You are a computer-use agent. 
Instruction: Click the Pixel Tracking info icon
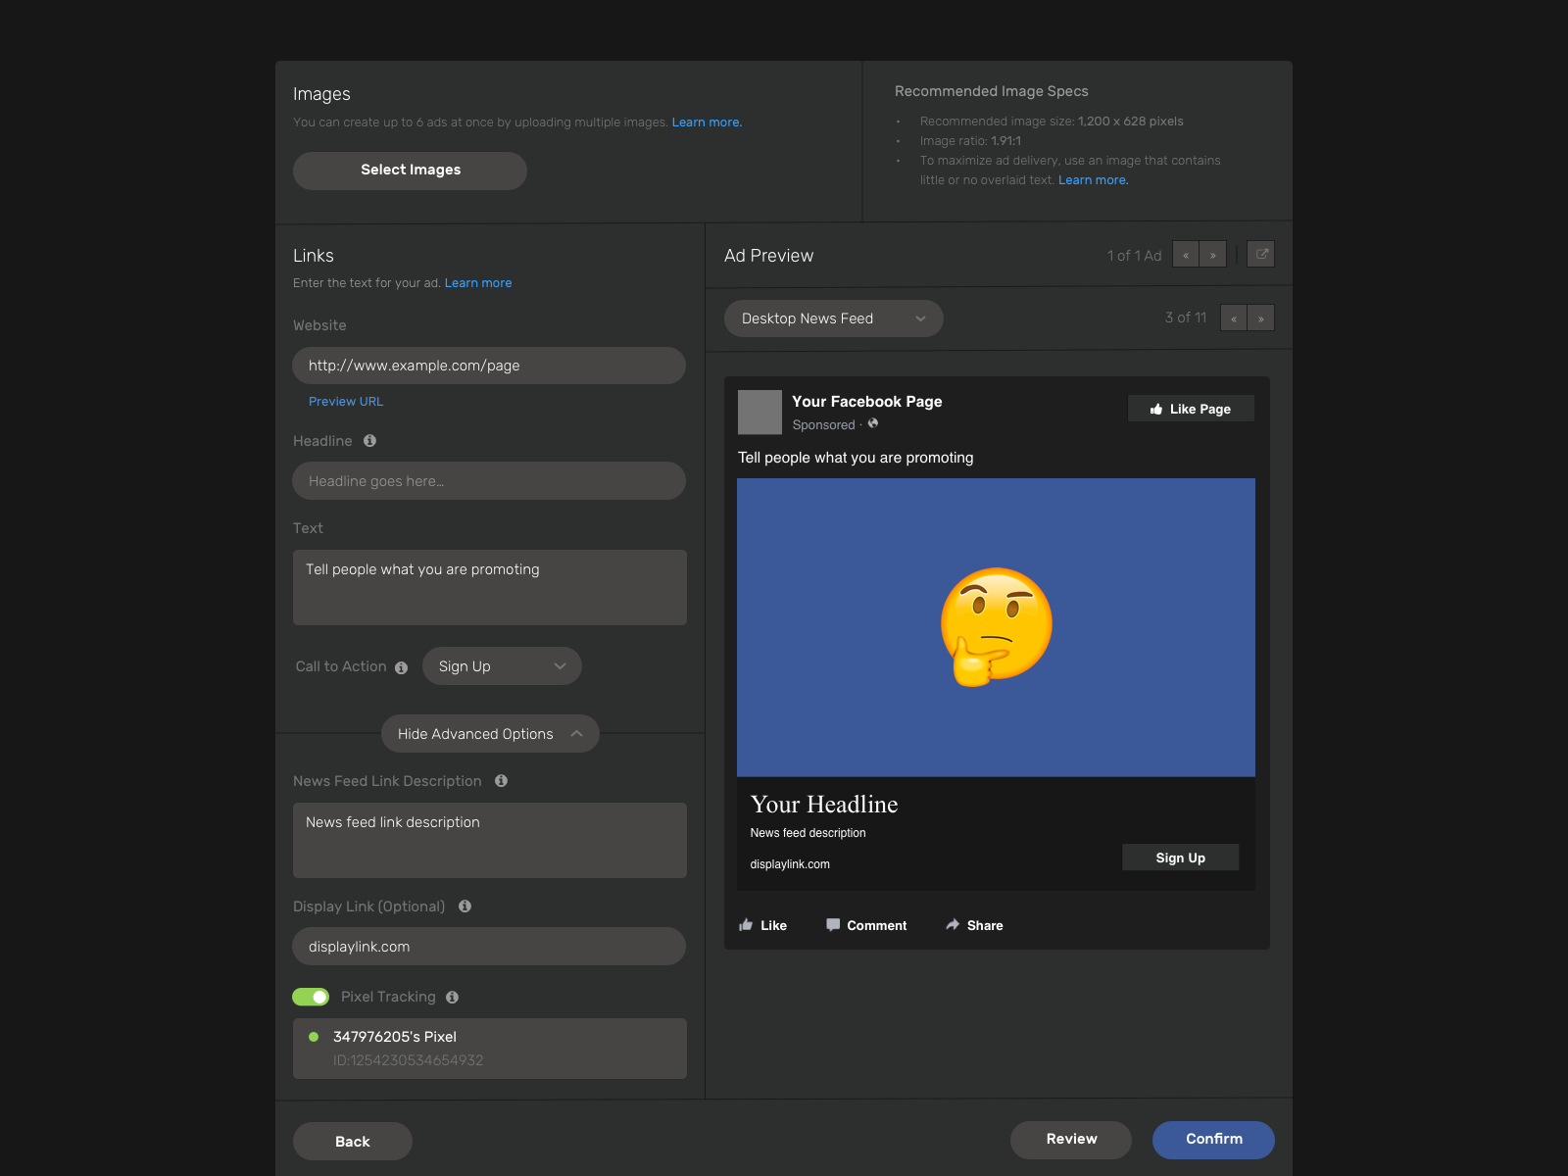click(452, 997)
